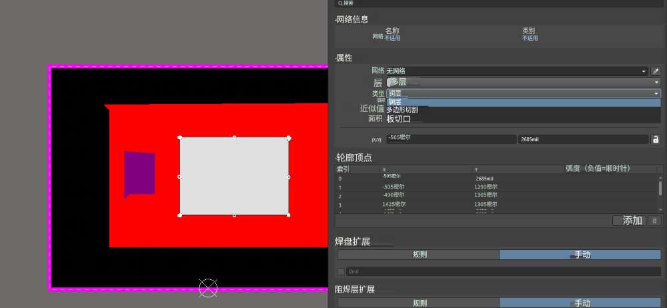The width and height of the screenshot is (667, 308).
Task: Open the 不适用 link under 类别
Action: tap(530, 38)
